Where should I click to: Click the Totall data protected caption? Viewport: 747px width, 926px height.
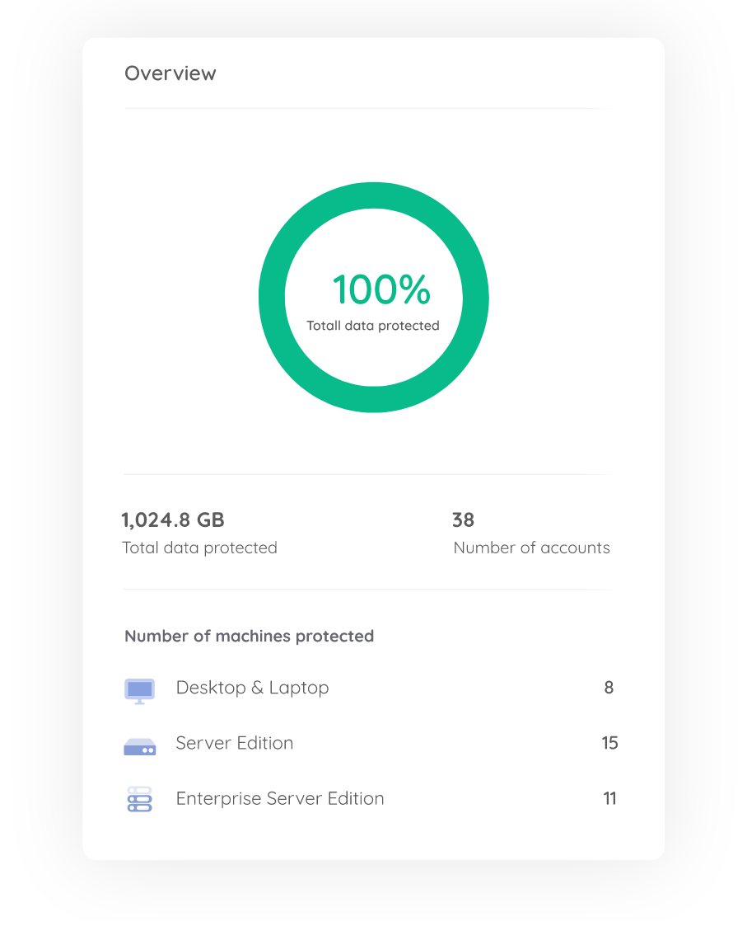click(373, 326)
